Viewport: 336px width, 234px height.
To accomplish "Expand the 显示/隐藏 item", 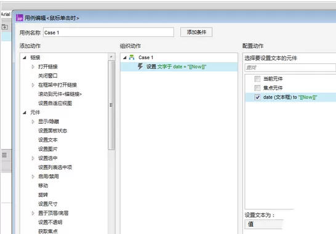I will [x=33, y=121].
